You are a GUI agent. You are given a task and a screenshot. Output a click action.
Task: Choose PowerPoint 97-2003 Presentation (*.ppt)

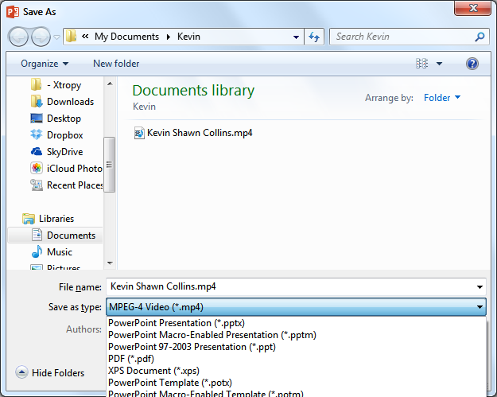point(192,347)
